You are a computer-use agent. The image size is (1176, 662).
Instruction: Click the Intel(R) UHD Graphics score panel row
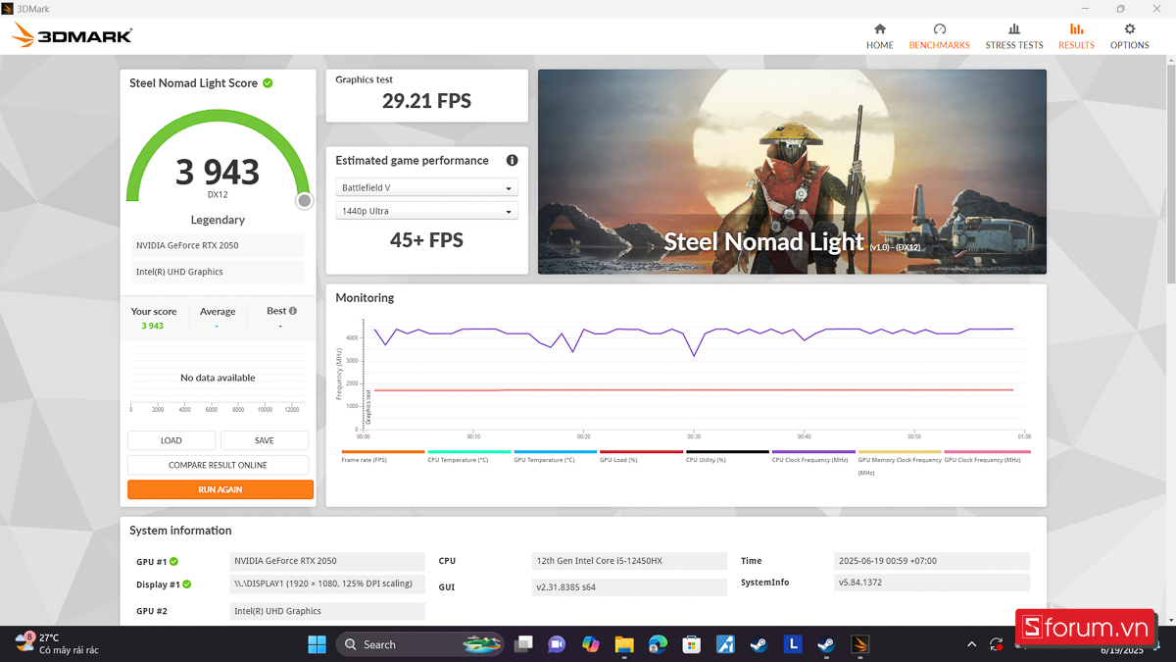218,272
